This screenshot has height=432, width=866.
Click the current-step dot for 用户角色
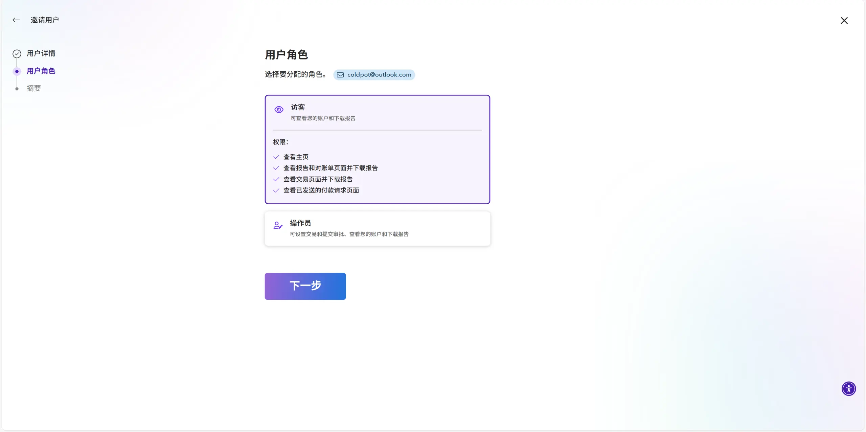(x=17, y=71)
